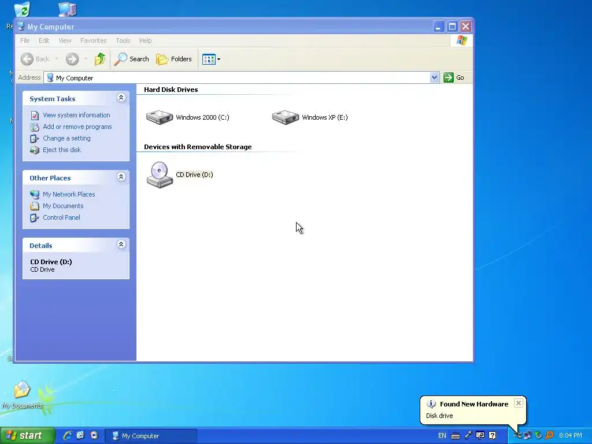Click the View system information icon
Image resolution: width=592 pixels, height=444 pixels.
tap(35, 115)
